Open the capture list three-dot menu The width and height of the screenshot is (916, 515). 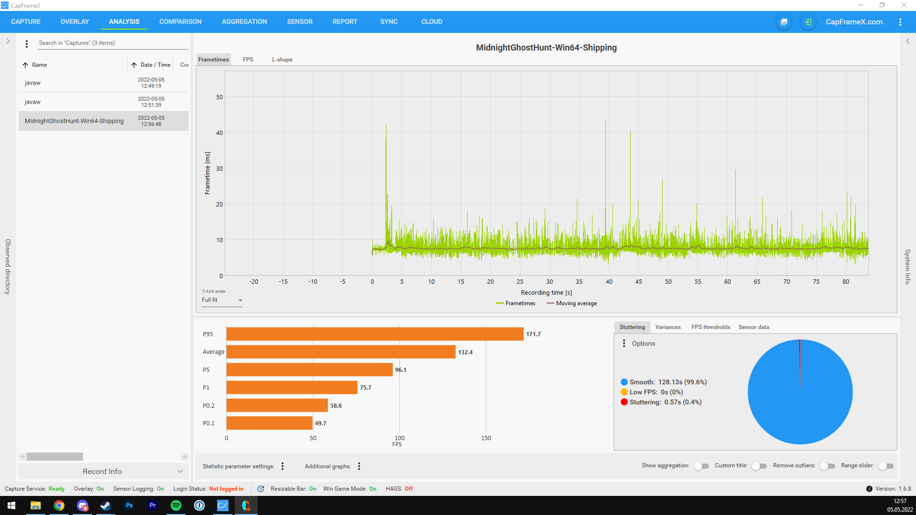27,43
